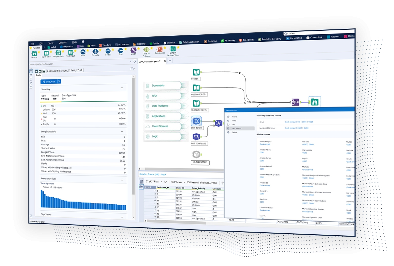
Task: Select the Filter tool icon
Action: 83,52
